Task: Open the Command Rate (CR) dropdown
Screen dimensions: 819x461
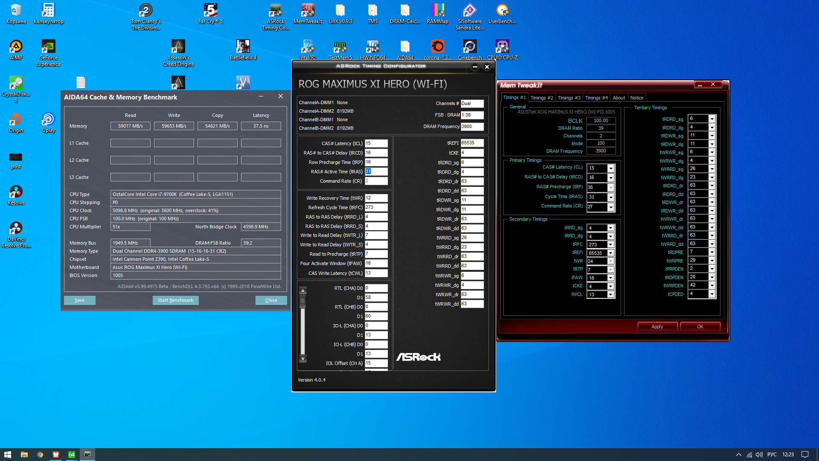Action: (610, 207)
